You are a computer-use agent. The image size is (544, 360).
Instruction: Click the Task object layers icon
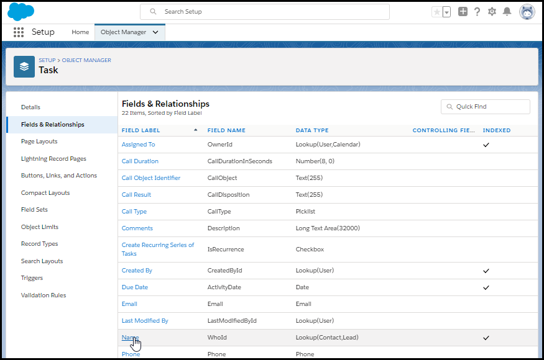tap(24, 66)
